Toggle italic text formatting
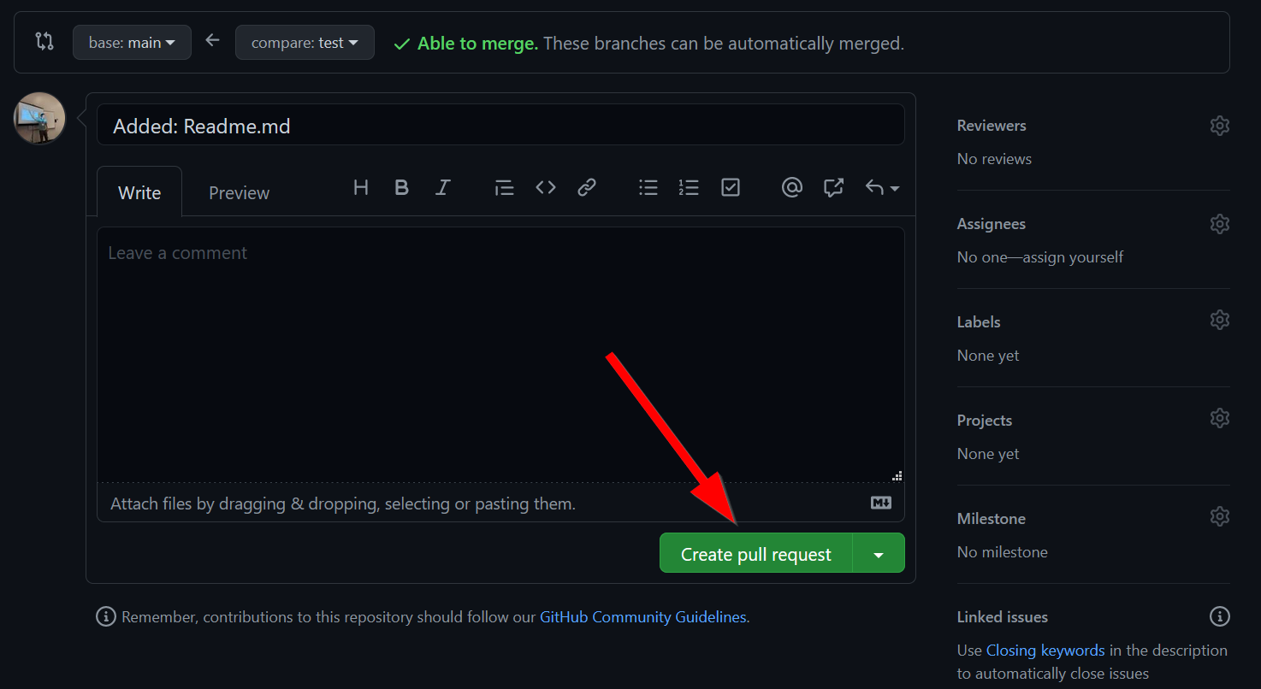 click(442, 188)
